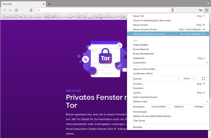Click the search magnifier in address bar
The image size is (211, 138).
point(38,10)
